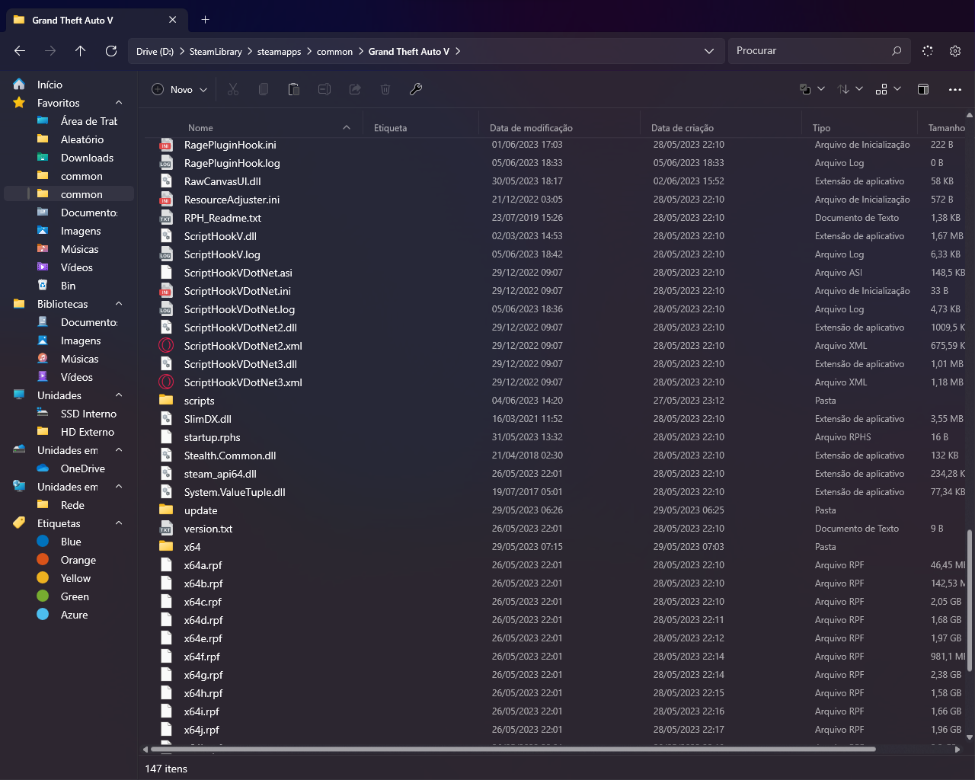Collapse the Unidades section above SSD Interno
Image resolution: width=975 pixels, height=780 pixels.
pos(119,395)
